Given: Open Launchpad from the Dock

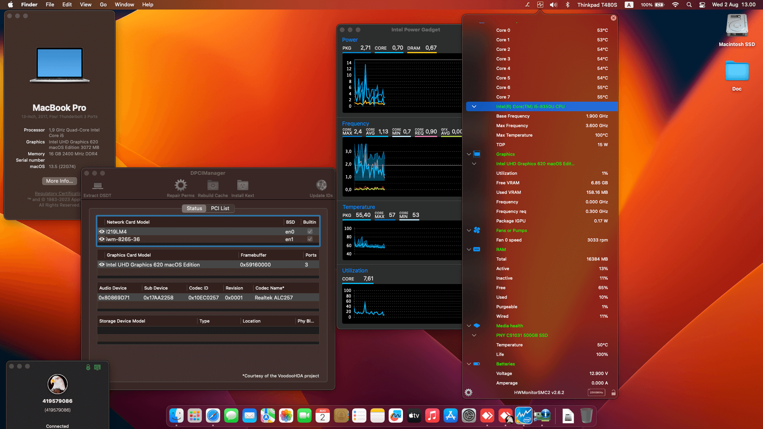Looking at the screenshot, I should pos(195,416).
